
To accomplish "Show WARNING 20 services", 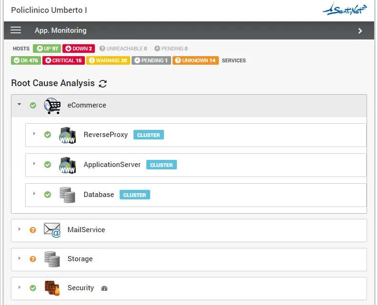I will (108, 60).
